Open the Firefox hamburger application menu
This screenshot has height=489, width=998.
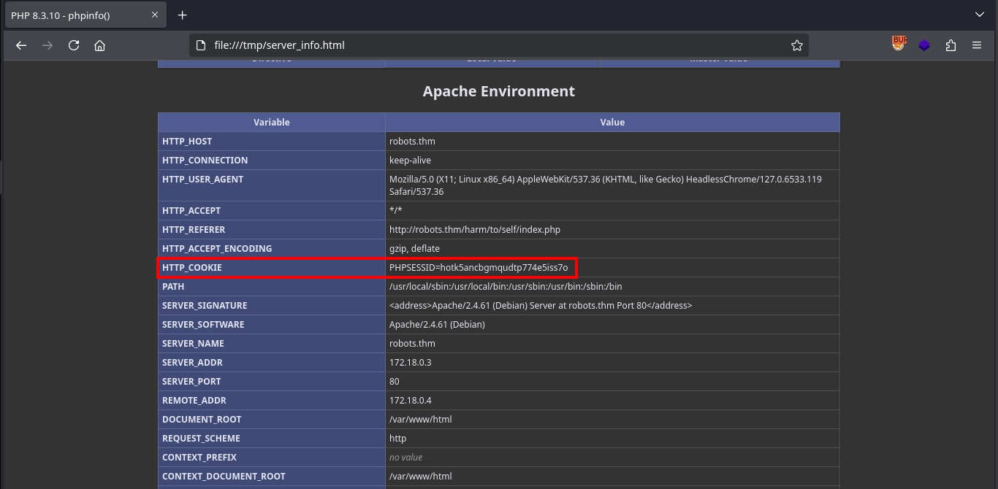click(x=977, y=45)
